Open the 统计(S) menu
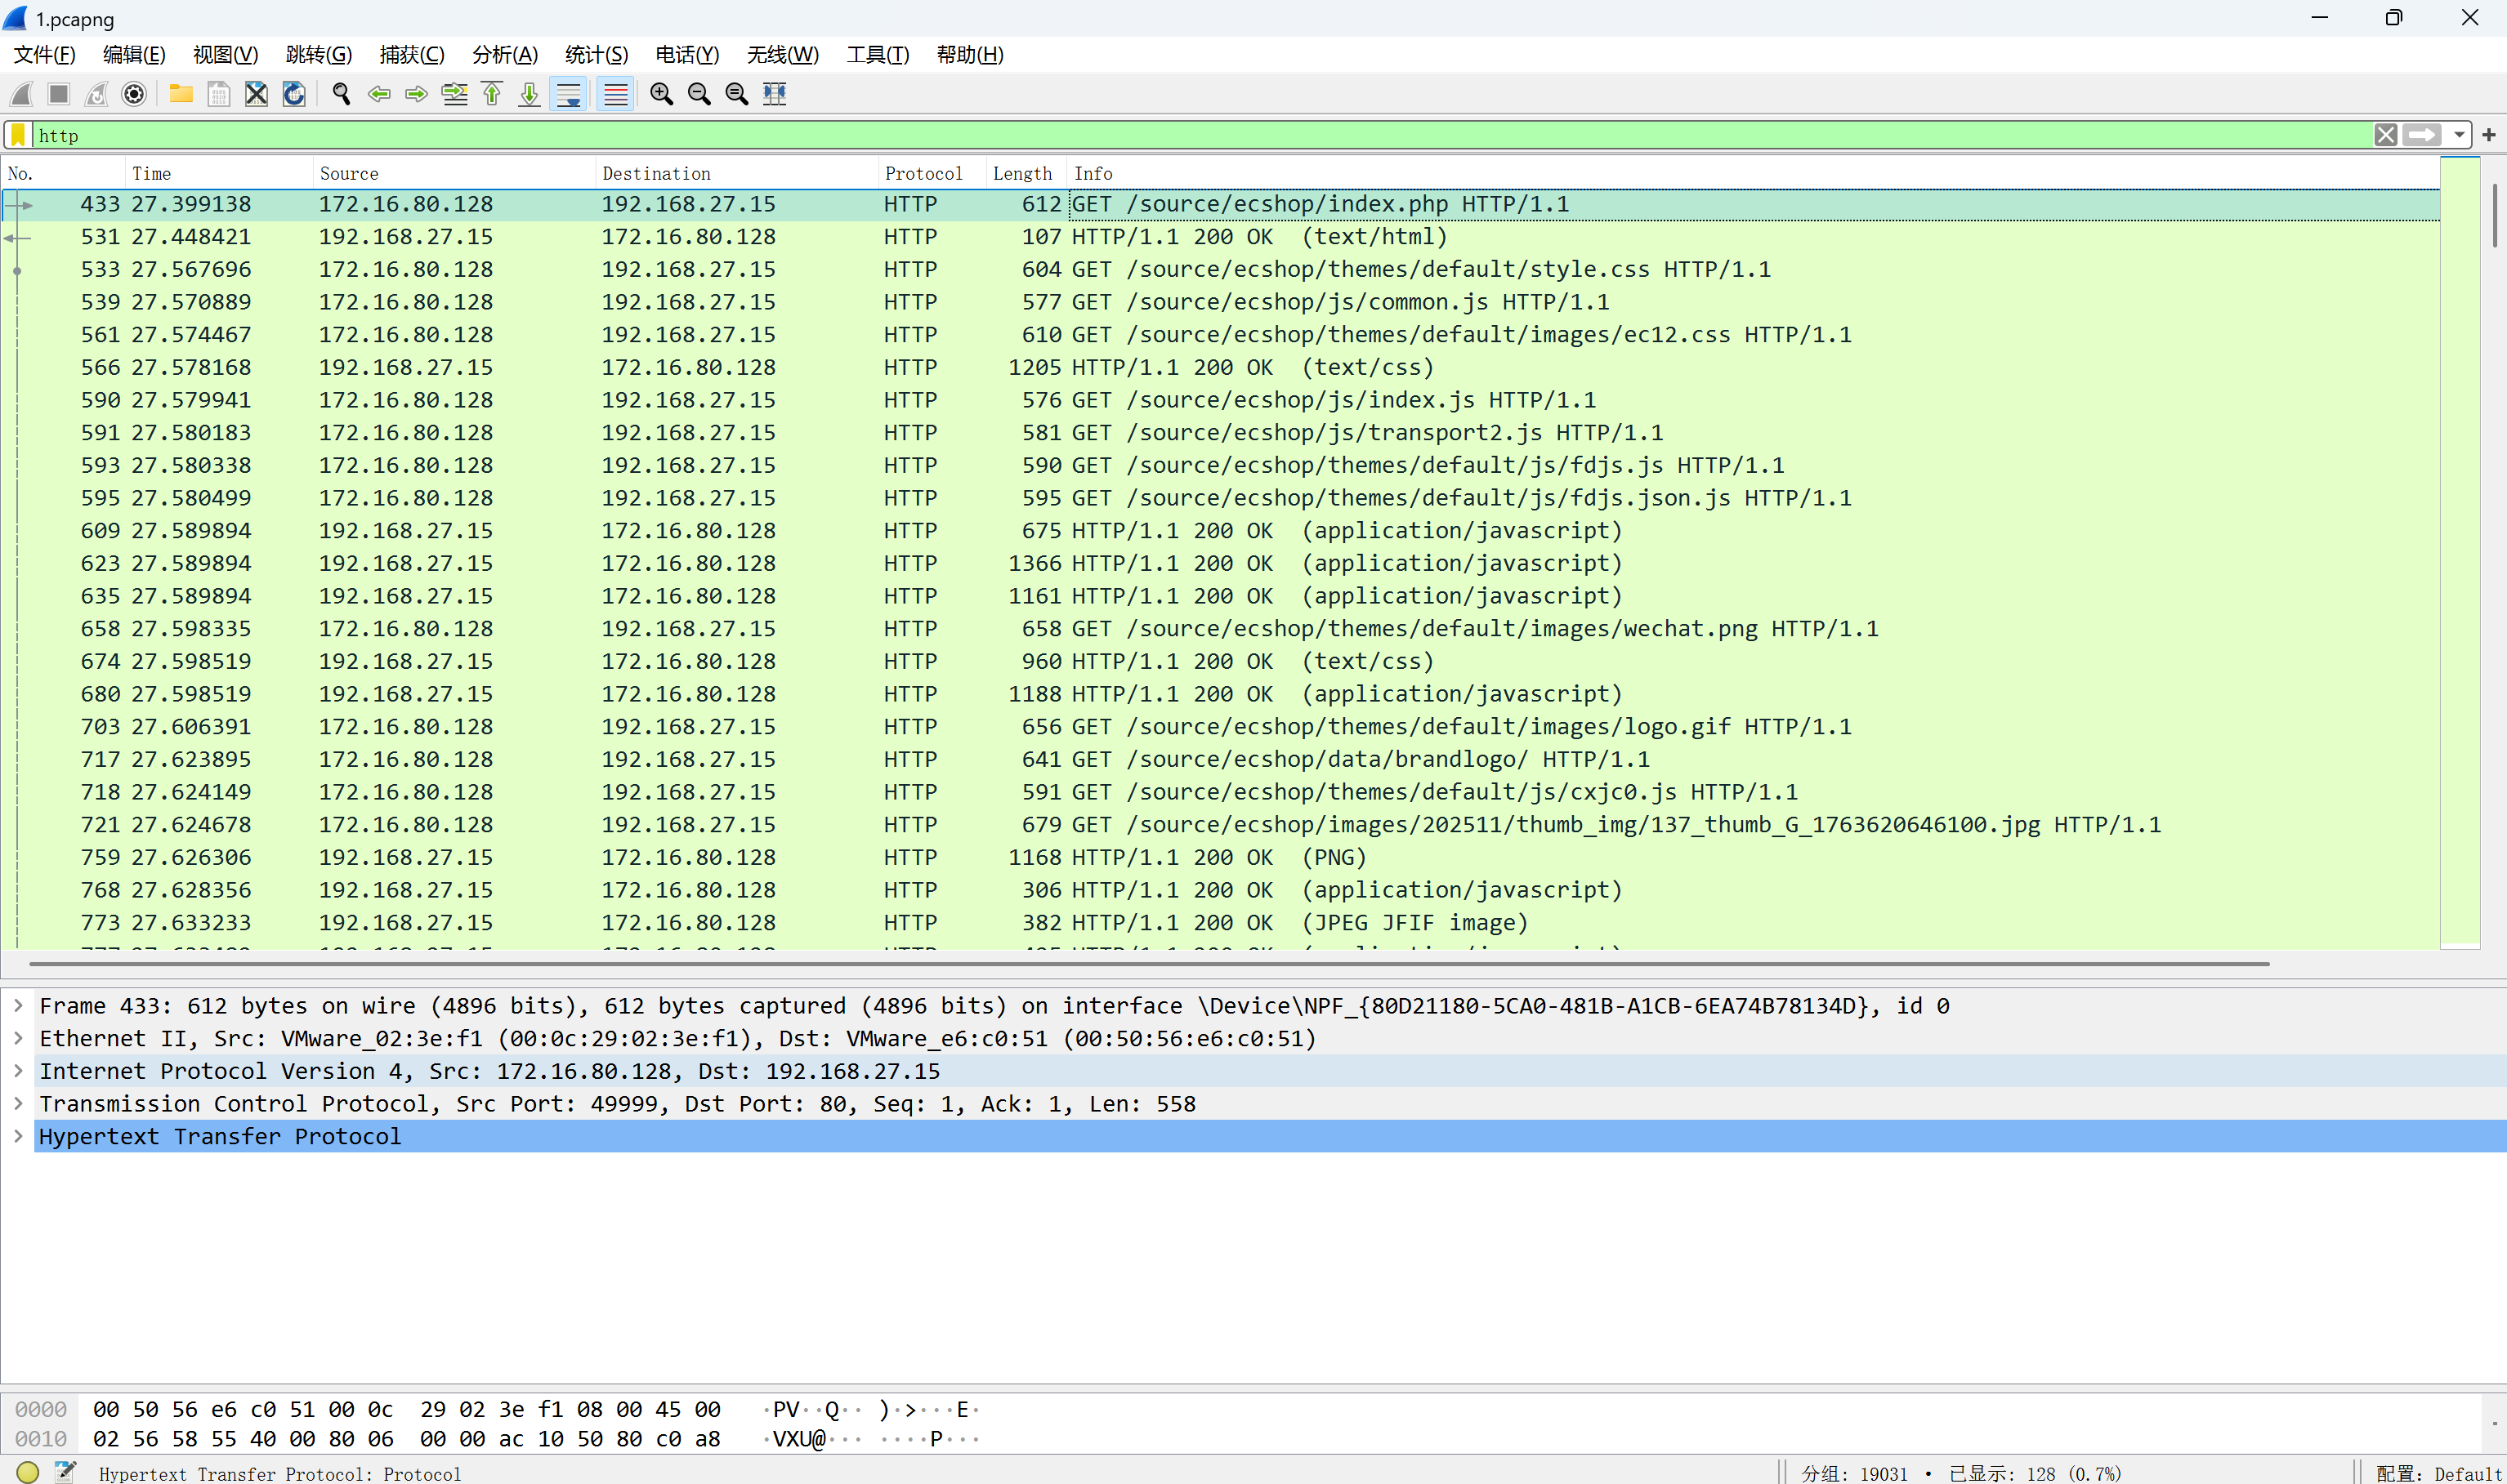This screenshot has width=2507, height=1484. click(597, 55)
